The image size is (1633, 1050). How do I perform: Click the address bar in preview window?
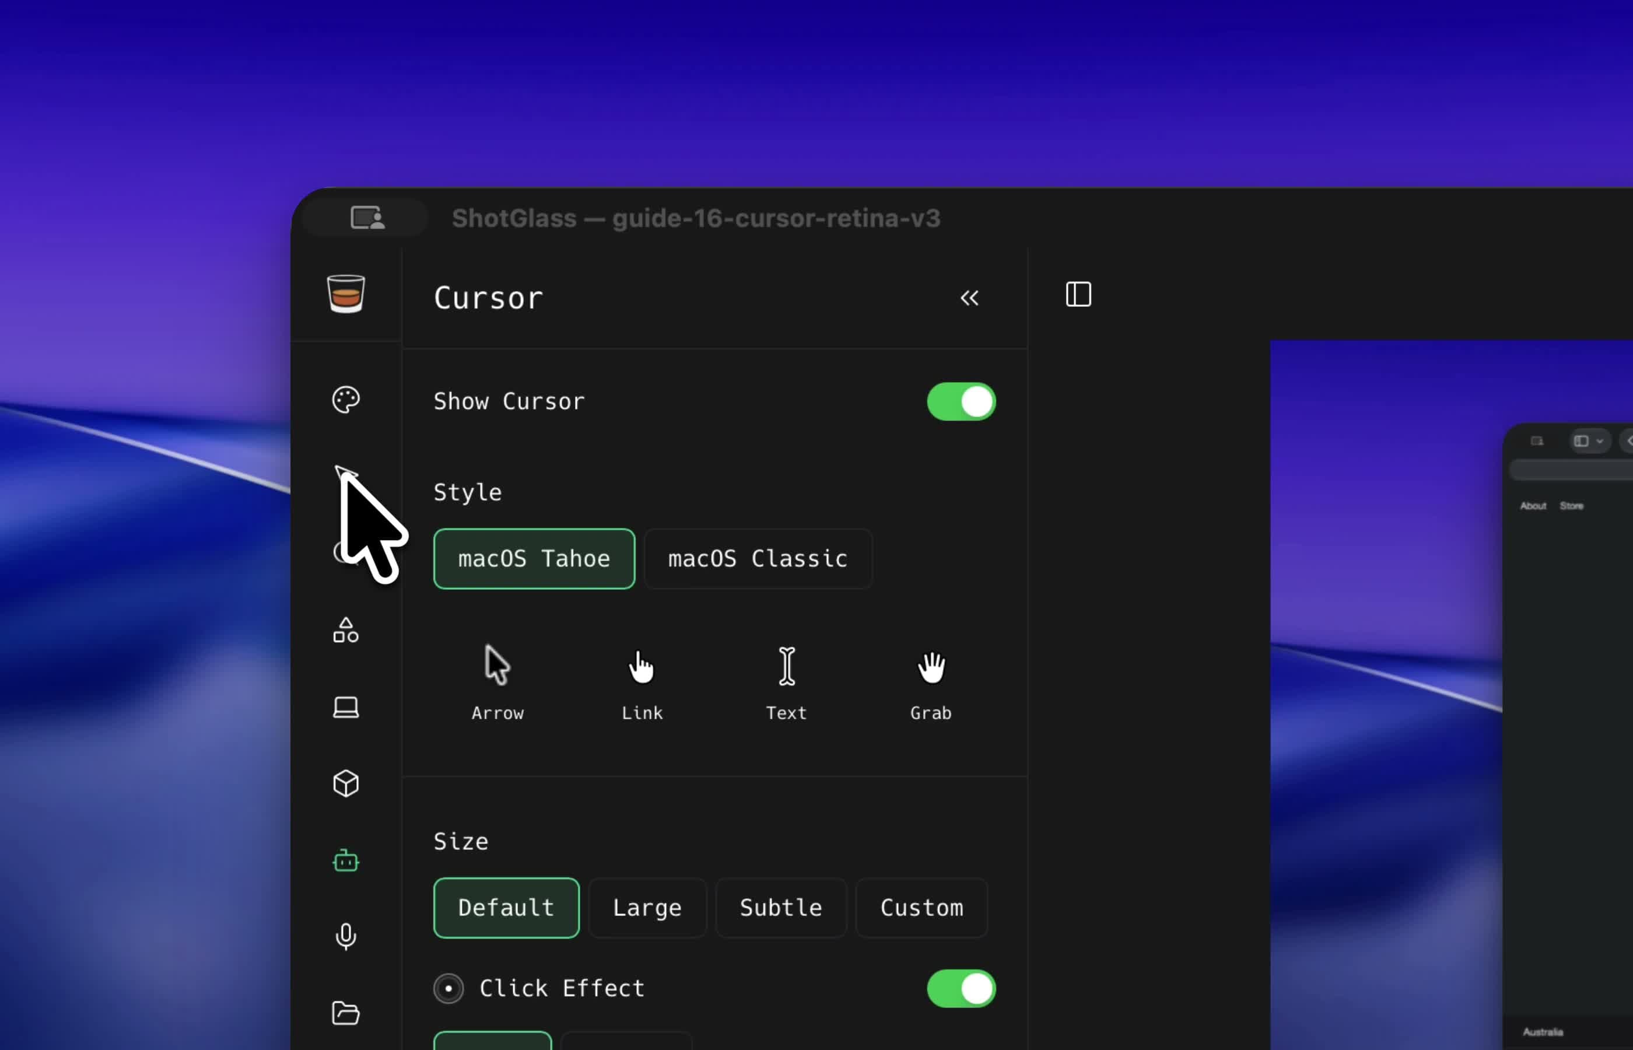tap(1572, 470)
